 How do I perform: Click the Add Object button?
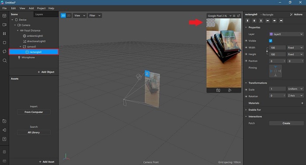46,72
